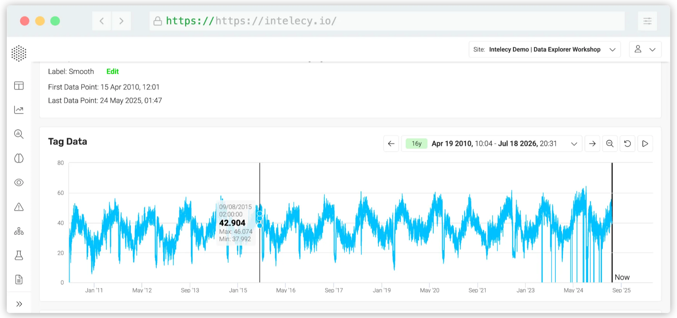Open the user account menu
Screen dimensions: 677x318
coord(645,49)
